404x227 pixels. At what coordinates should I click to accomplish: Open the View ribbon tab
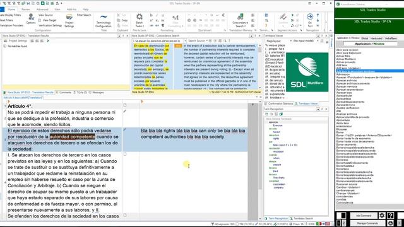tap(57, 9)
